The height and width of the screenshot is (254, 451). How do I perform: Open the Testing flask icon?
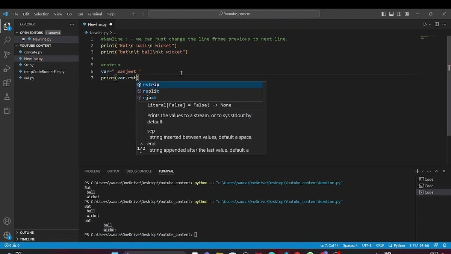[7, 97]
